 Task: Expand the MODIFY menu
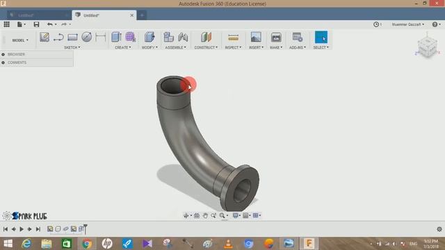tap(149, 48)
